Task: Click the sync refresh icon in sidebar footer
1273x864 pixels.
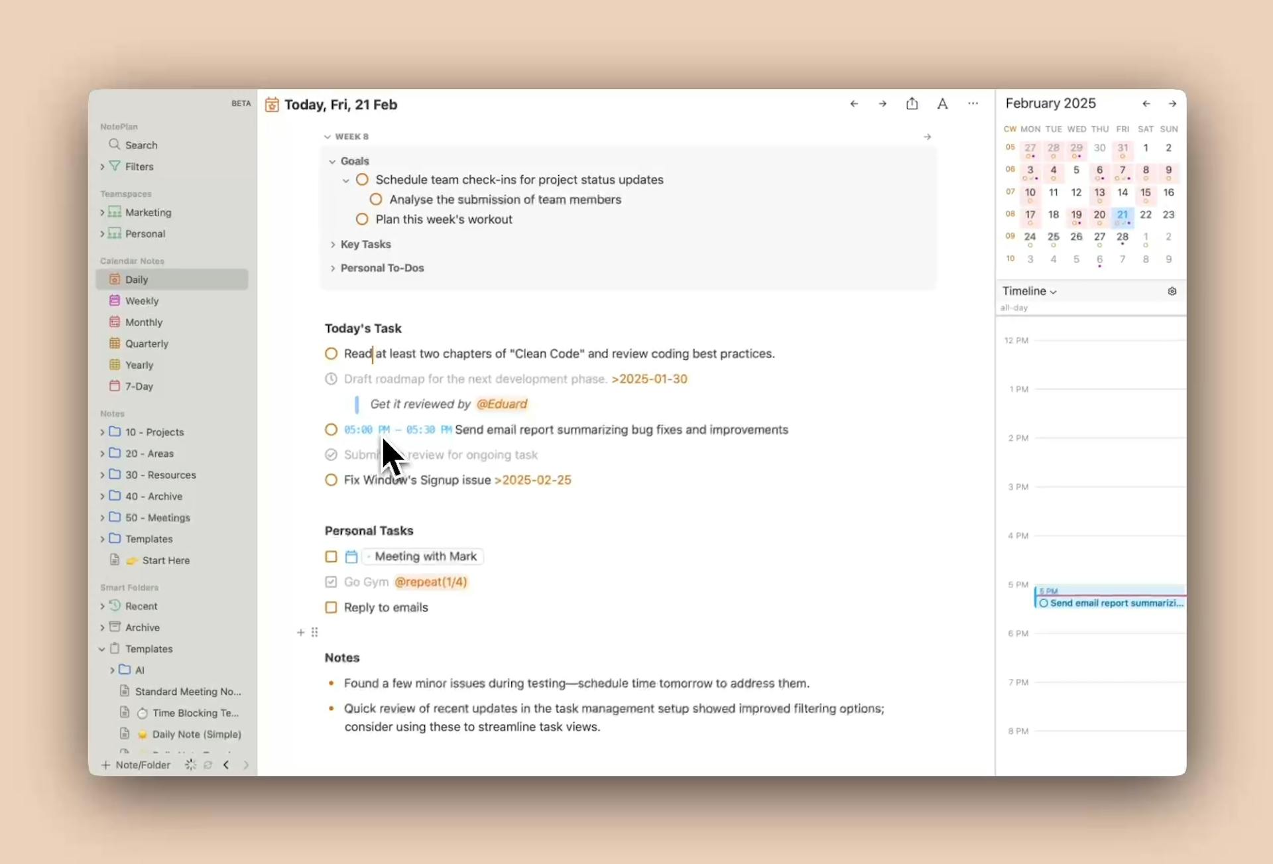Action: 208,765
